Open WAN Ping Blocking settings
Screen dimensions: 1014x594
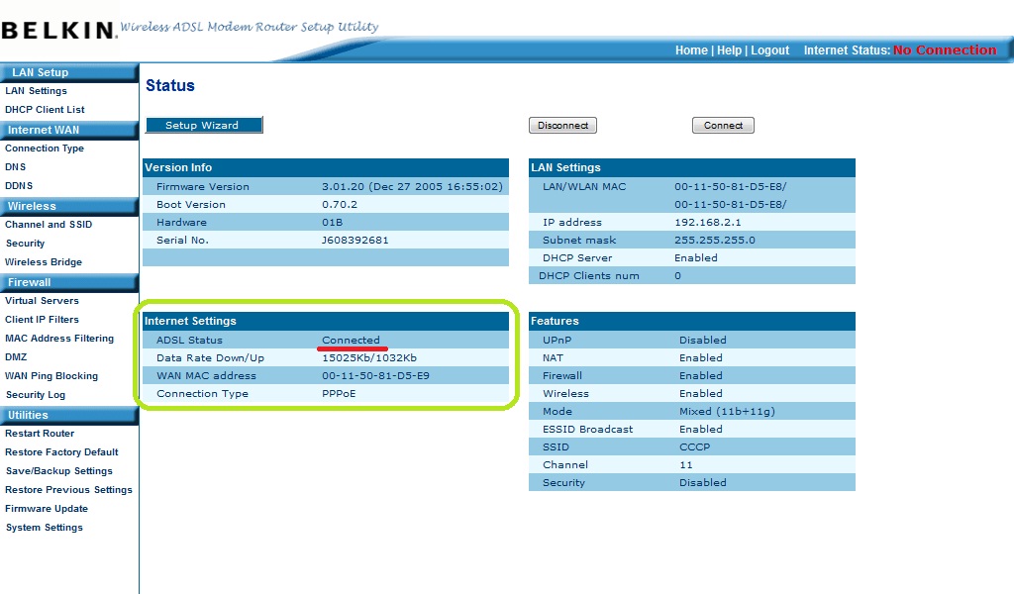pos(51,376)
